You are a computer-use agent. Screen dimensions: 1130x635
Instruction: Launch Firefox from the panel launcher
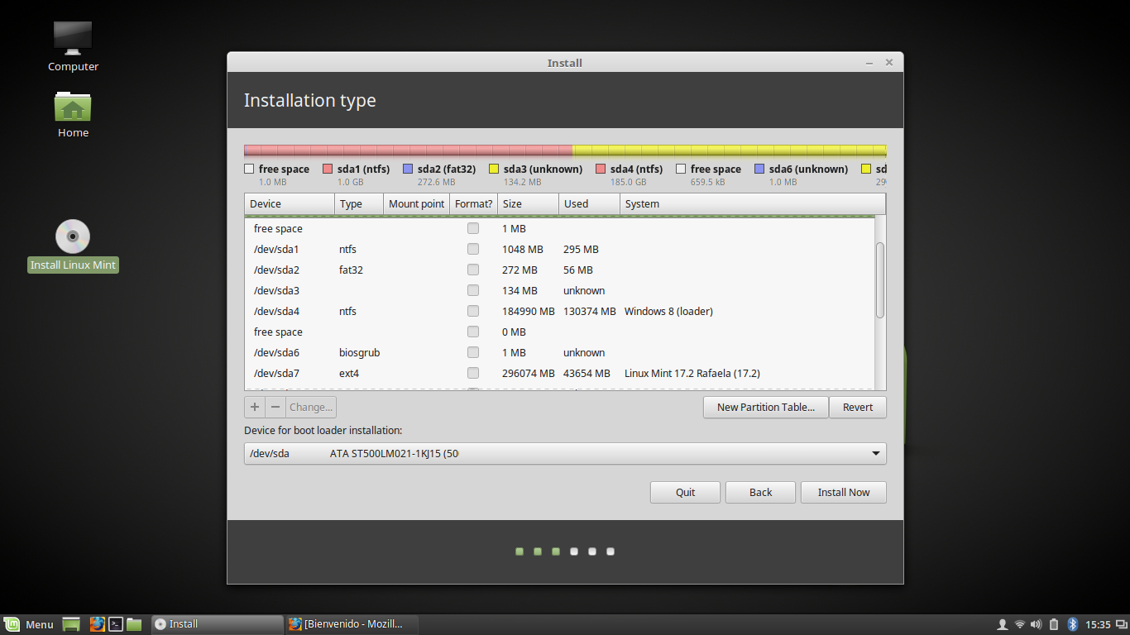coord(97,624)
